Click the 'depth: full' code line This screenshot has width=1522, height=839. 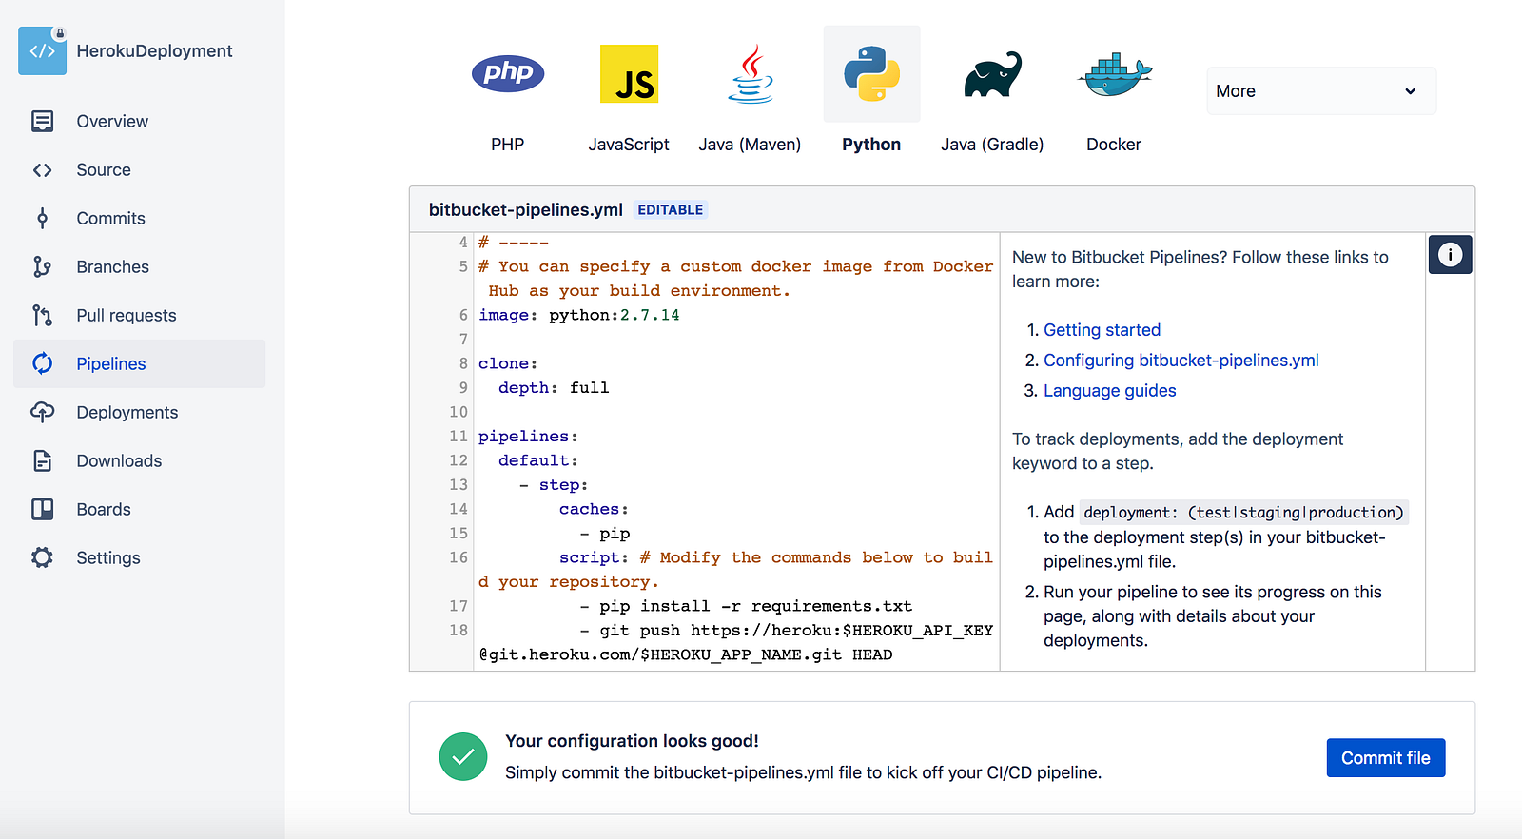pyautogui.click(x=554, y=388)
